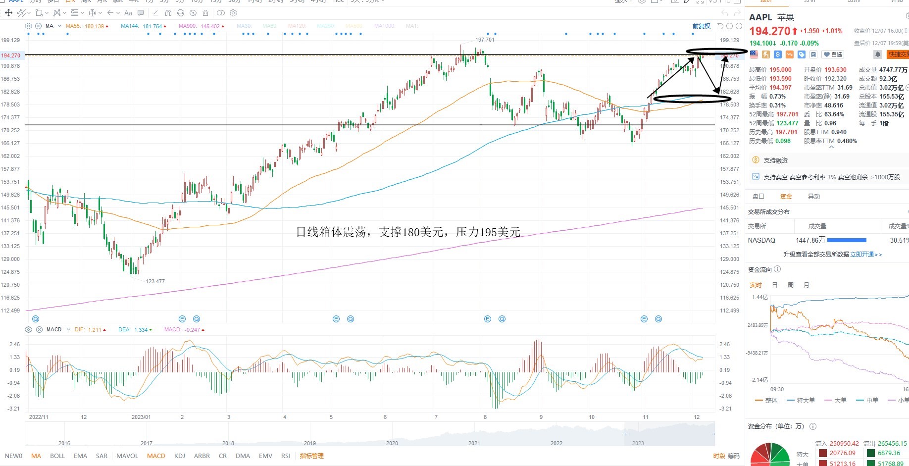Toggle the MA30 moving average line
Viewport: 909px width, 466px height.
244,26
